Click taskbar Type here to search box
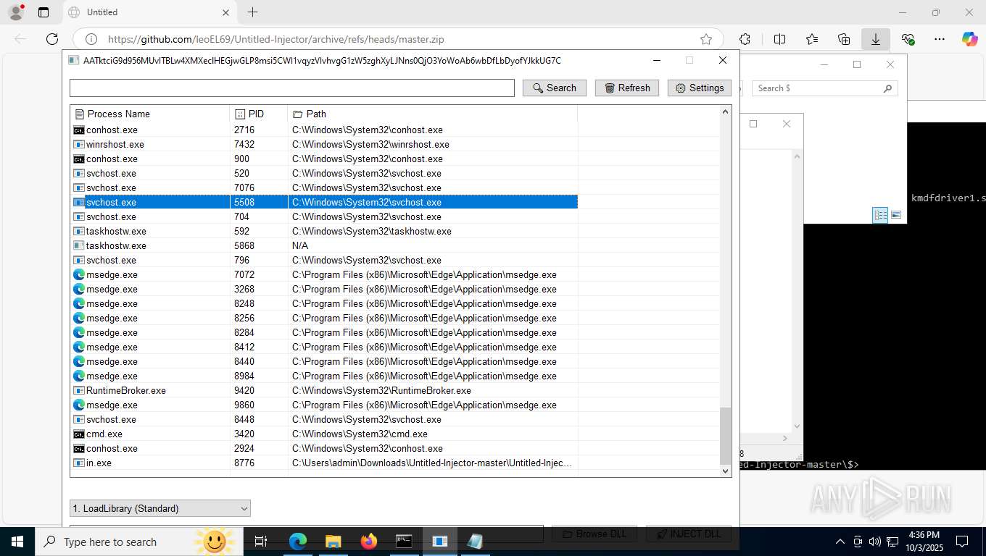This screenshot has height=556, width=986. (138, 542)
